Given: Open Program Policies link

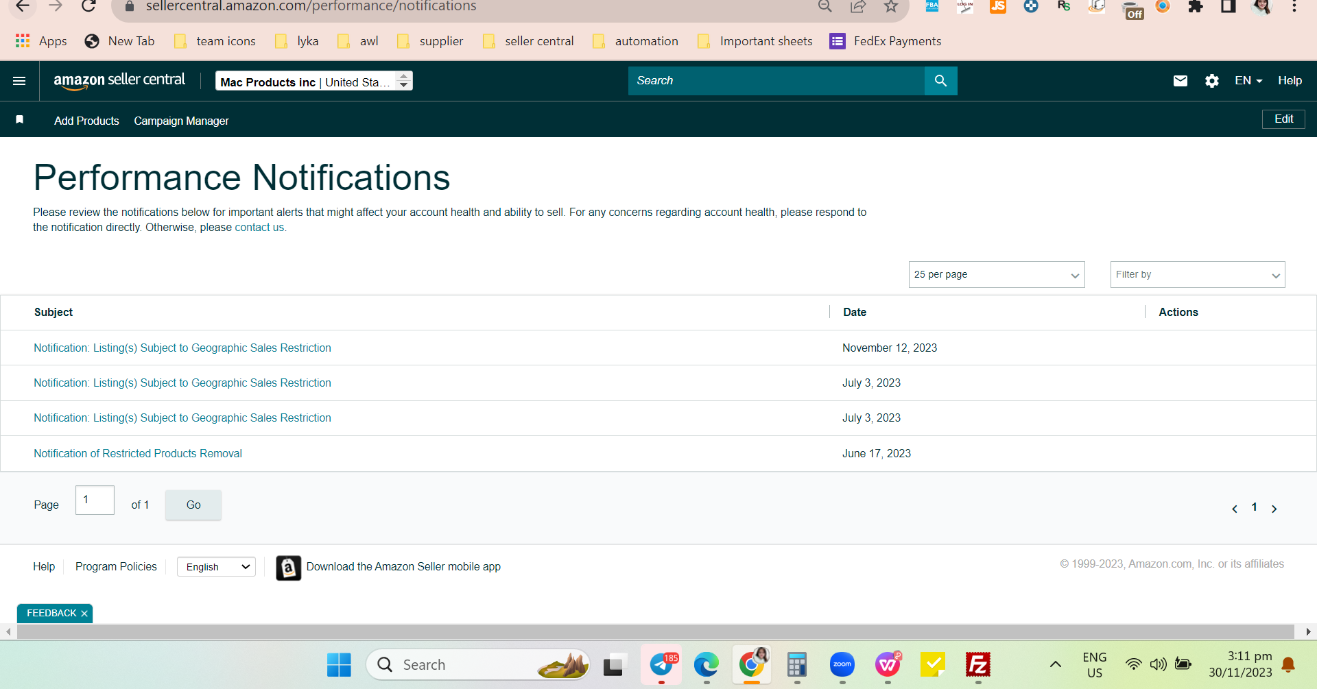Looking at the screenshot, I should click(116, 567).
